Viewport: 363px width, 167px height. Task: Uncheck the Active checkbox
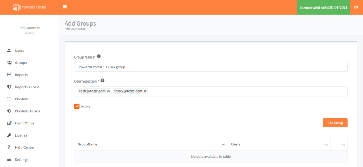(77, 106)
